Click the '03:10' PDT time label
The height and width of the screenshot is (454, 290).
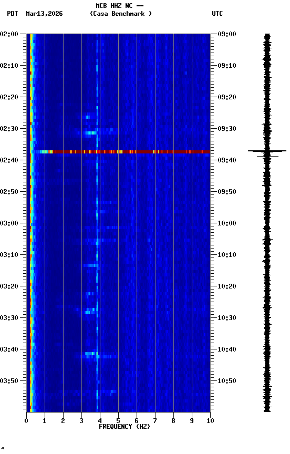tap(9, 255)
